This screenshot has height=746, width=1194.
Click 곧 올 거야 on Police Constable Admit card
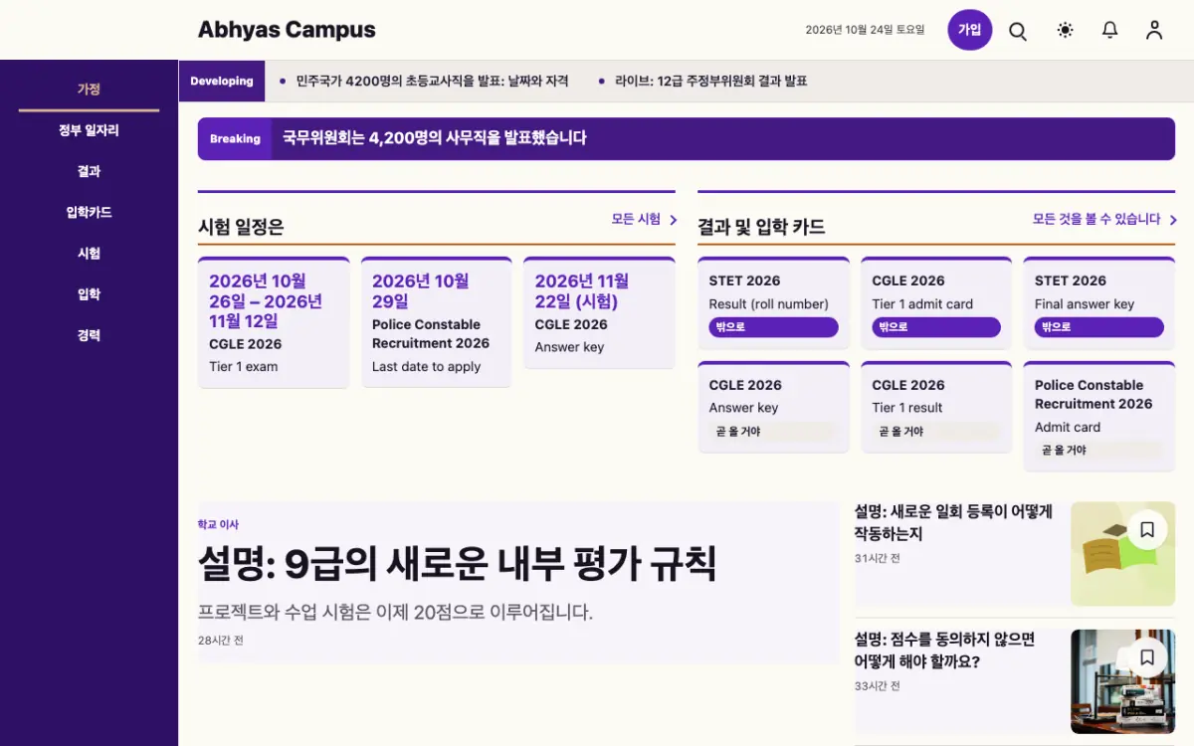tap(1098, 451)
